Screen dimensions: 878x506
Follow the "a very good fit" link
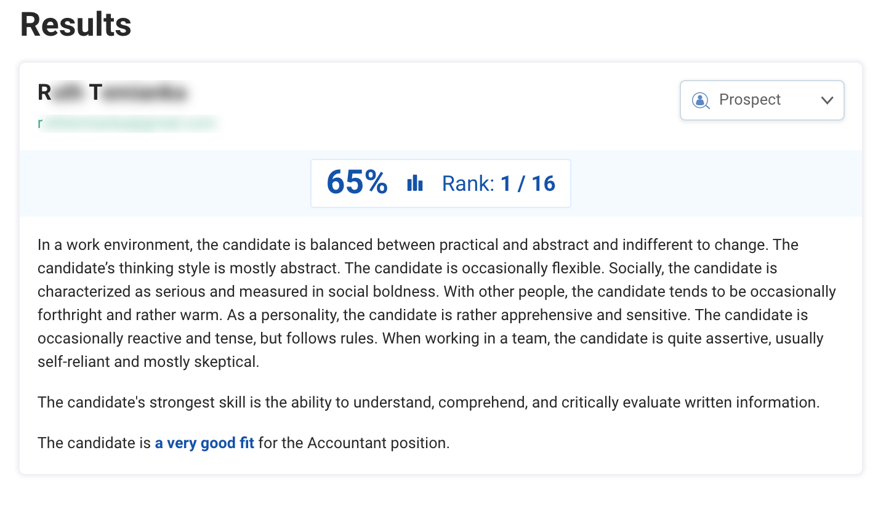pyautogui.click(x=204, y=443)
